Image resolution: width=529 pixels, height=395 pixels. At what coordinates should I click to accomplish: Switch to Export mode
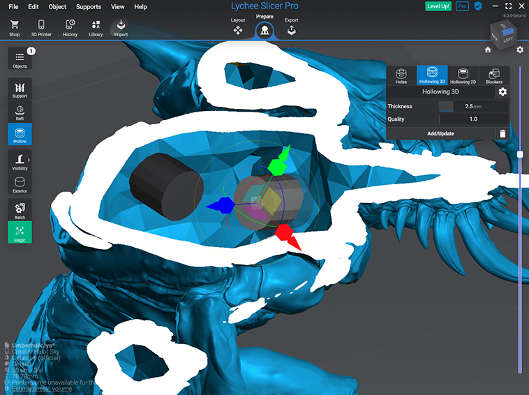292,27
